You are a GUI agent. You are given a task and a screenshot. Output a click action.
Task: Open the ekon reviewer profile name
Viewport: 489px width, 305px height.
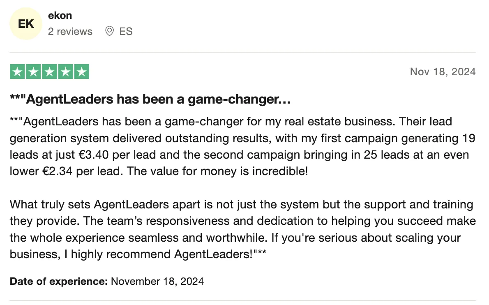pyautogui.click(x=60, y=15)
